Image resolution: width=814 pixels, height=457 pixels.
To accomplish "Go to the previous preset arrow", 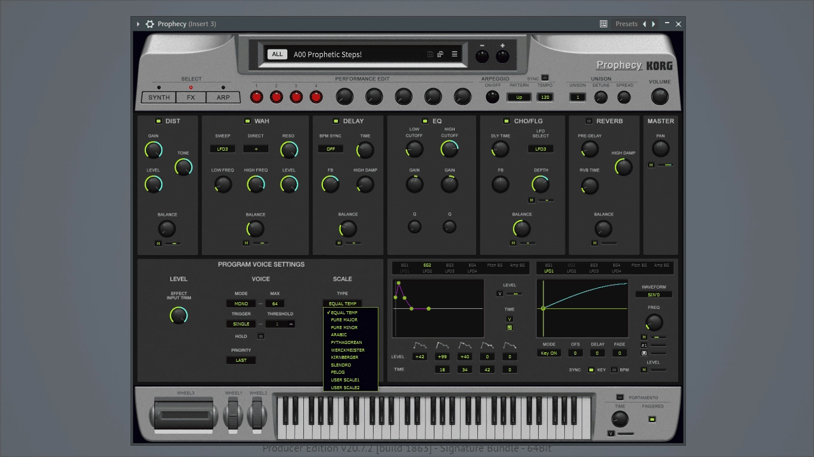I will coord(644,24).
